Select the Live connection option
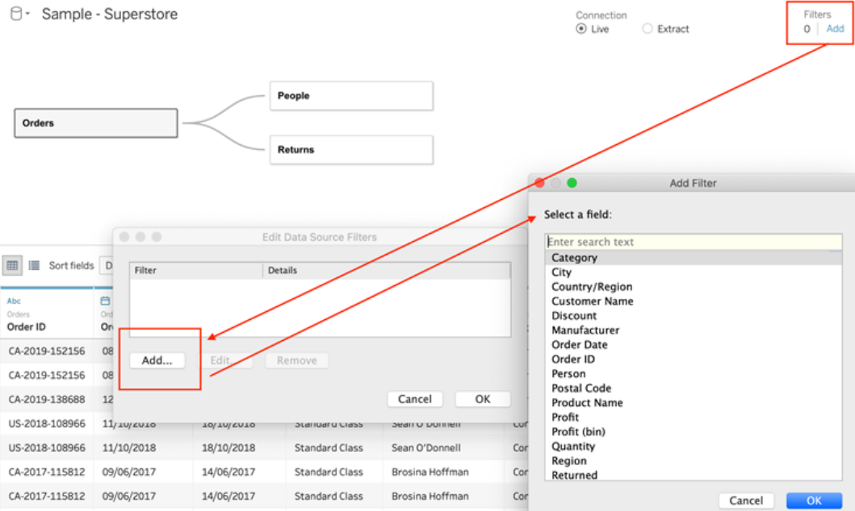Image resolution: width=855 pixels, height=511 pixels. click(581, 29)
